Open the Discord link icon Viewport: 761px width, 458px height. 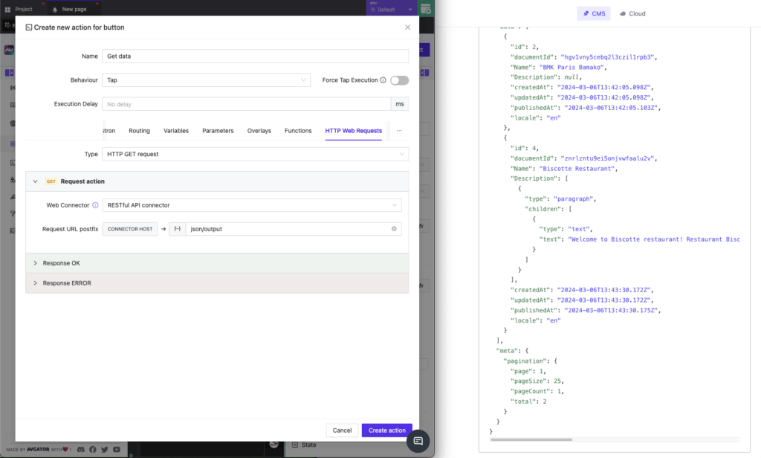tap(81, 449)
